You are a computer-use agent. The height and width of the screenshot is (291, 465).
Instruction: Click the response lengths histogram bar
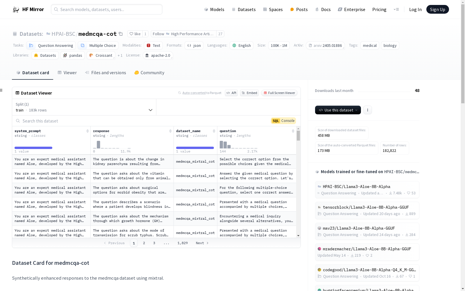(99, 145)
